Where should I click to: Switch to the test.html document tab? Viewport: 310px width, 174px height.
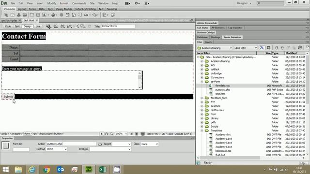click(29, 20)
